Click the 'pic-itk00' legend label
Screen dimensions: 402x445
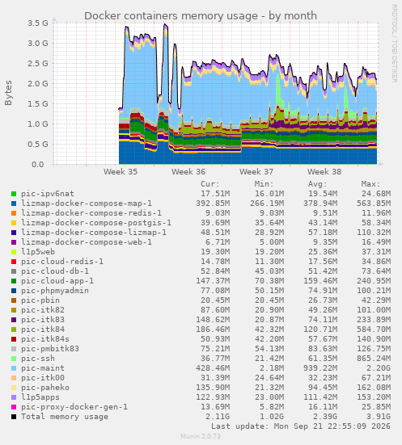click(x=43, y=378)
